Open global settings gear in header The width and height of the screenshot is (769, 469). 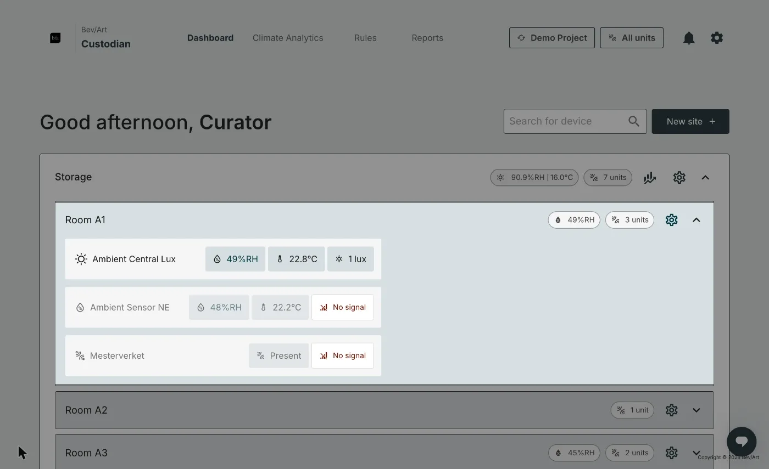coord(717,38)
